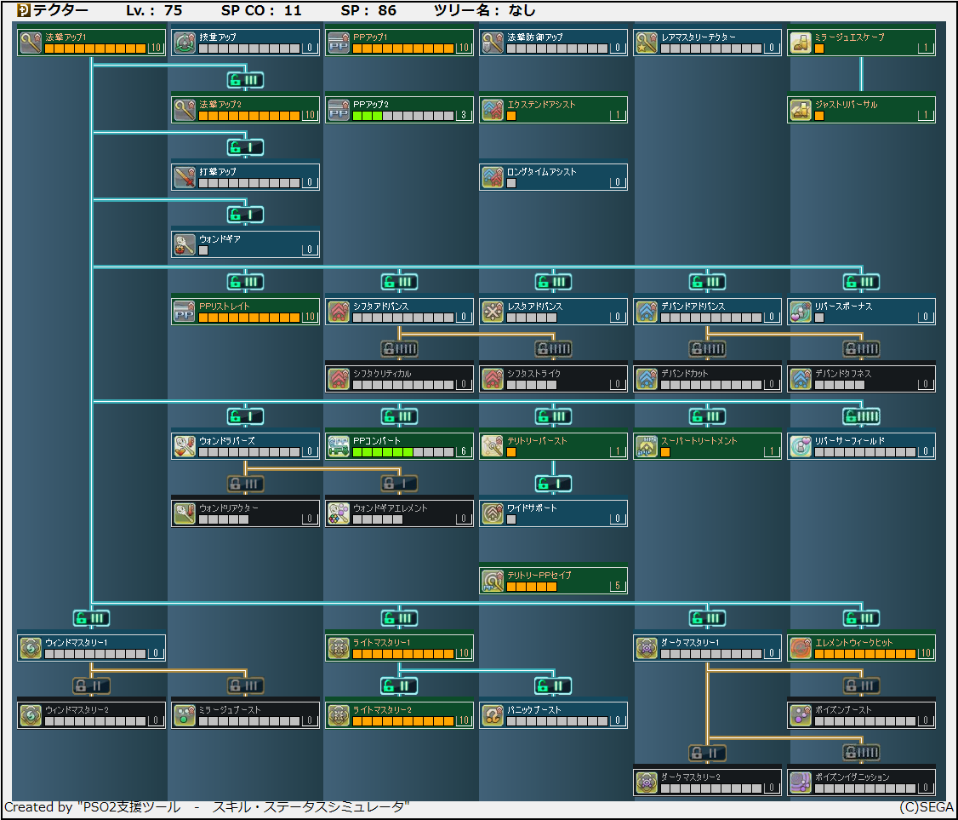
Task: Click the パニックブースト skill icon
Action: (493, 715)
